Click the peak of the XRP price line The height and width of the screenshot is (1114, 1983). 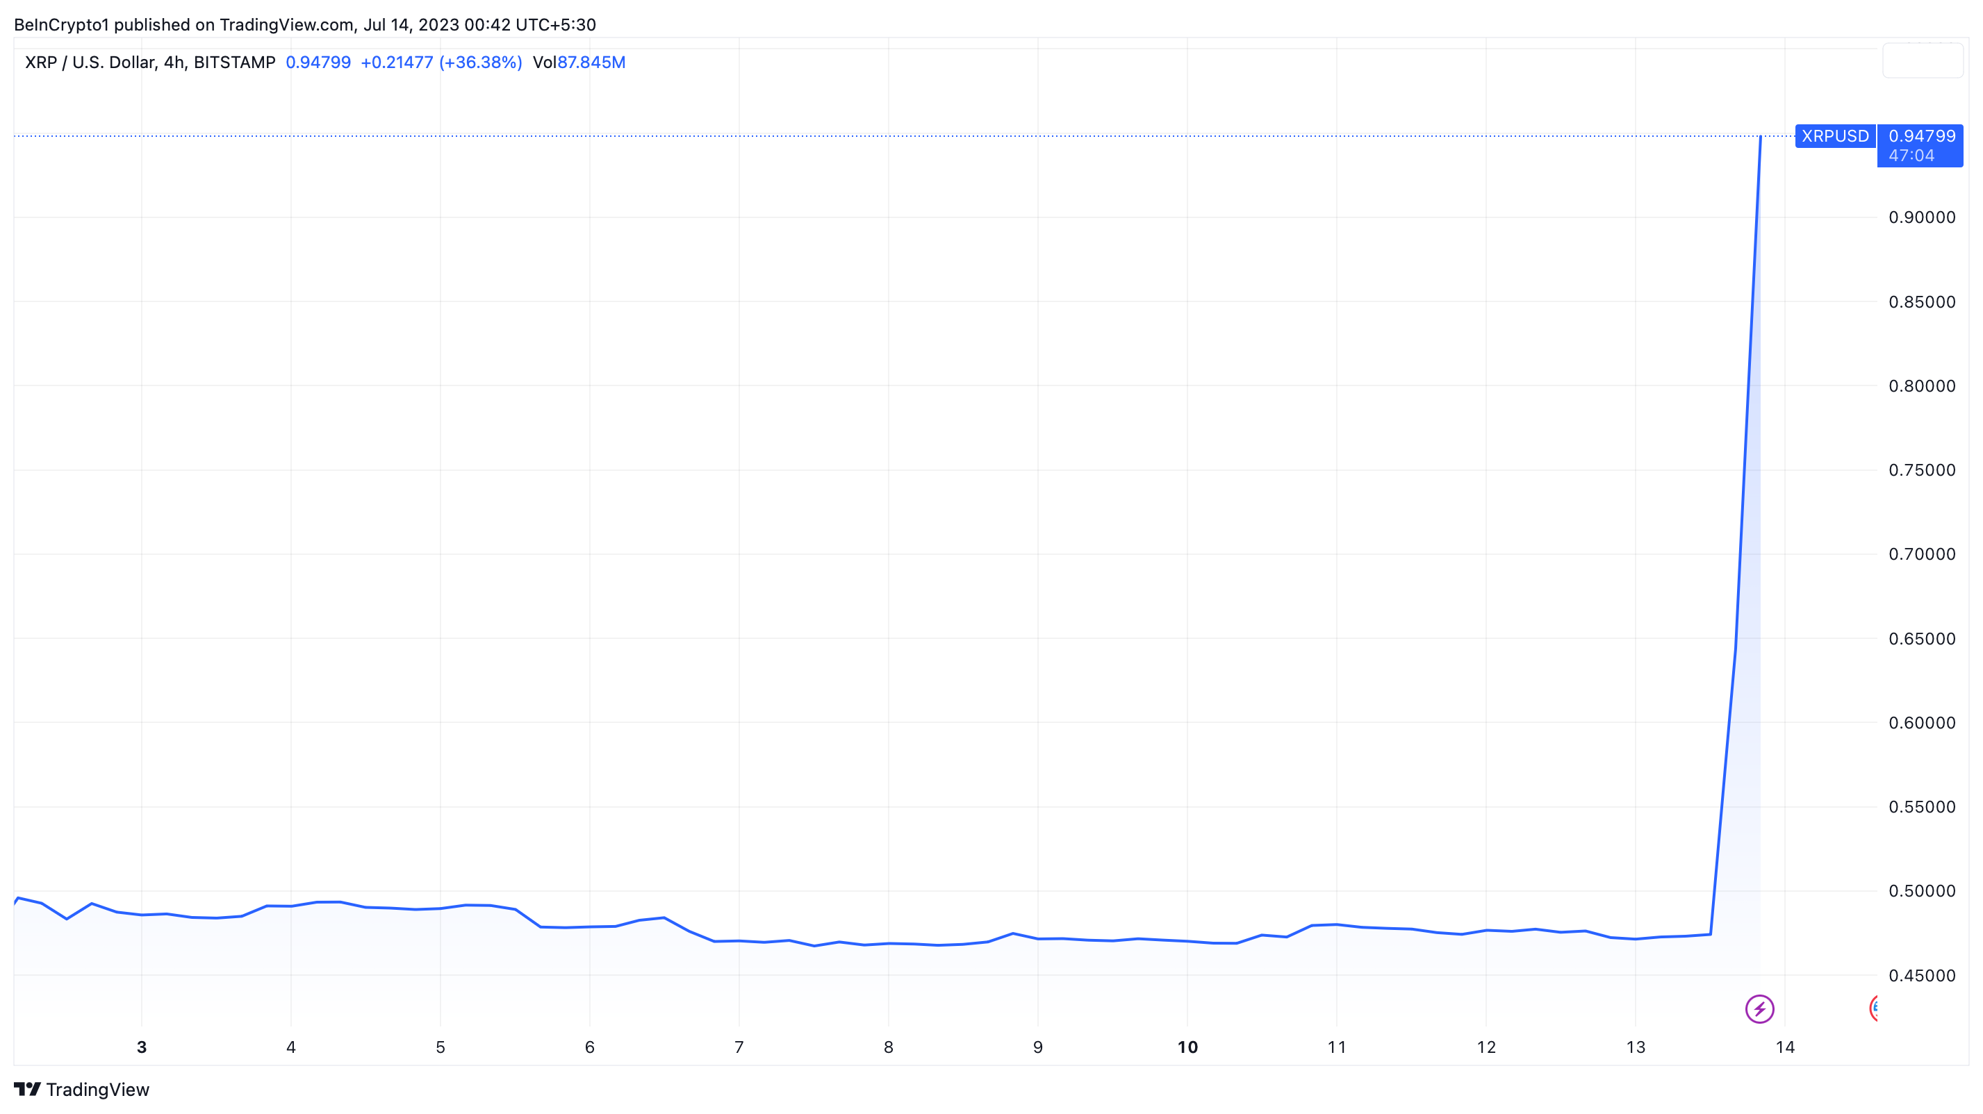[1760, 138]
